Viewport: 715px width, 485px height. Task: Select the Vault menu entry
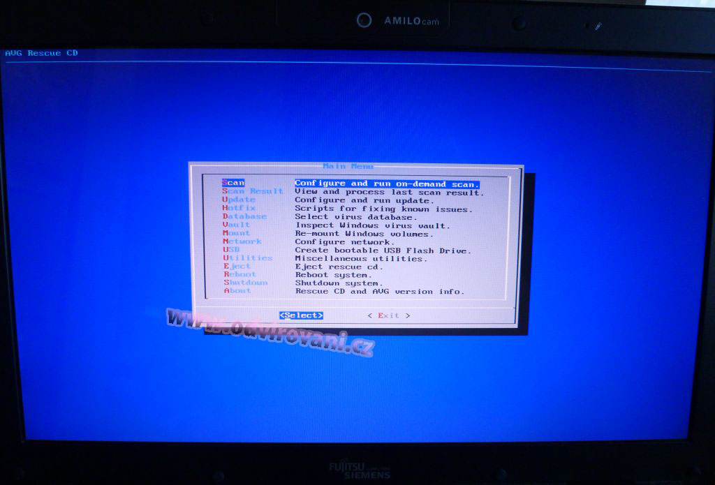tap(236, 224)
